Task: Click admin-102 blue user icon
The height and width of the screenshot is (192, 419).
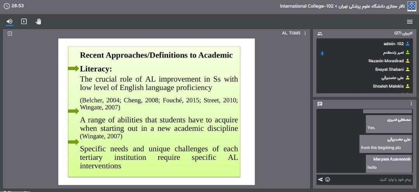Action: [x=407, y=44]
